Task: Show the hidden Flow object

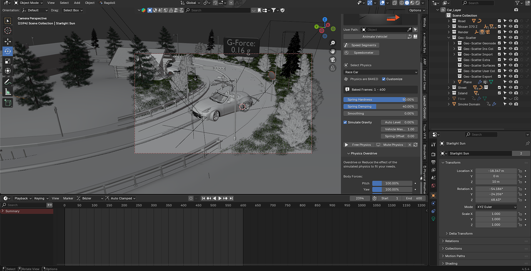Action: pyautogui.click(x=511, y=99)
